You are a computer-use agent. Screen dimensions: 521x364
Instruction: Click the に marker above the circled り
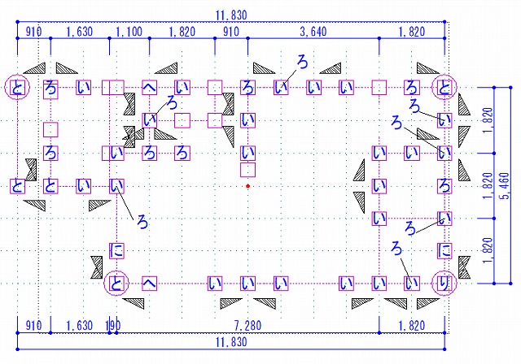(x=444, y=249)
